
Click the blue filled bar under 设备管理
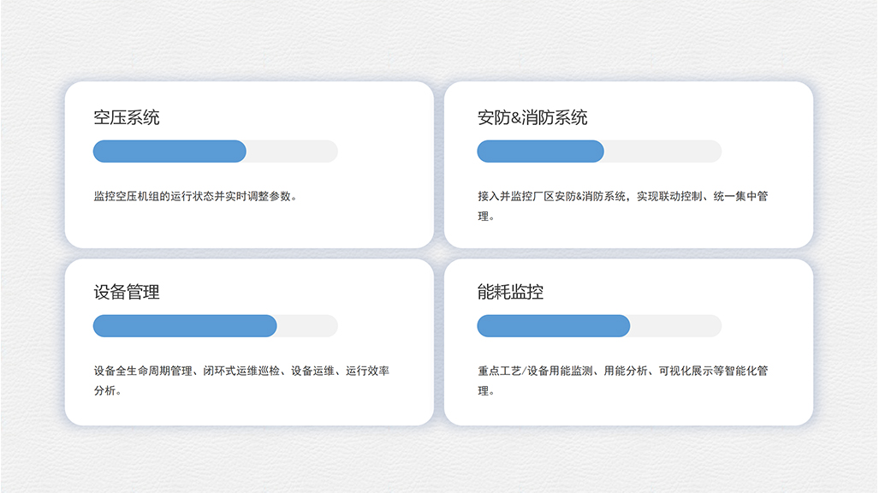pos(185,326)
